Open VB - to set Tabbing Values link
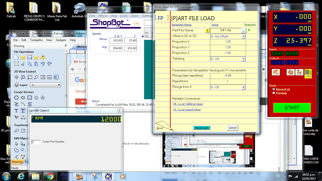This screenshot has width=322, height=181. coord(188,104)
